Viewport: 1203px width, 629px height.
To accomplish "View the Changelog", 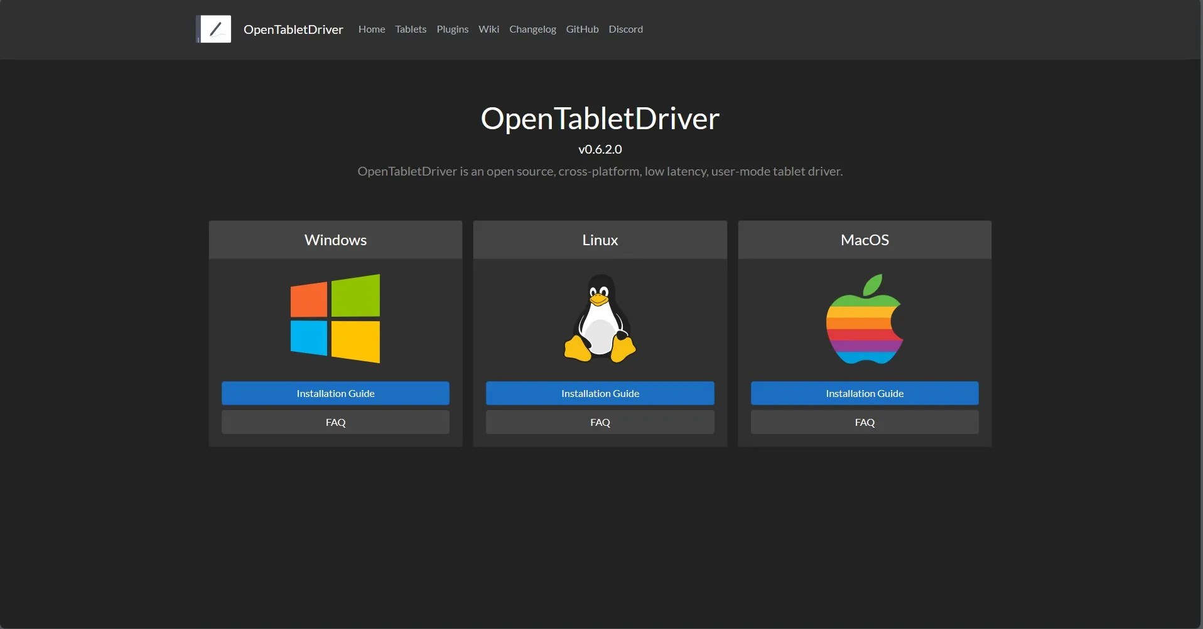I will click(532, 29).
